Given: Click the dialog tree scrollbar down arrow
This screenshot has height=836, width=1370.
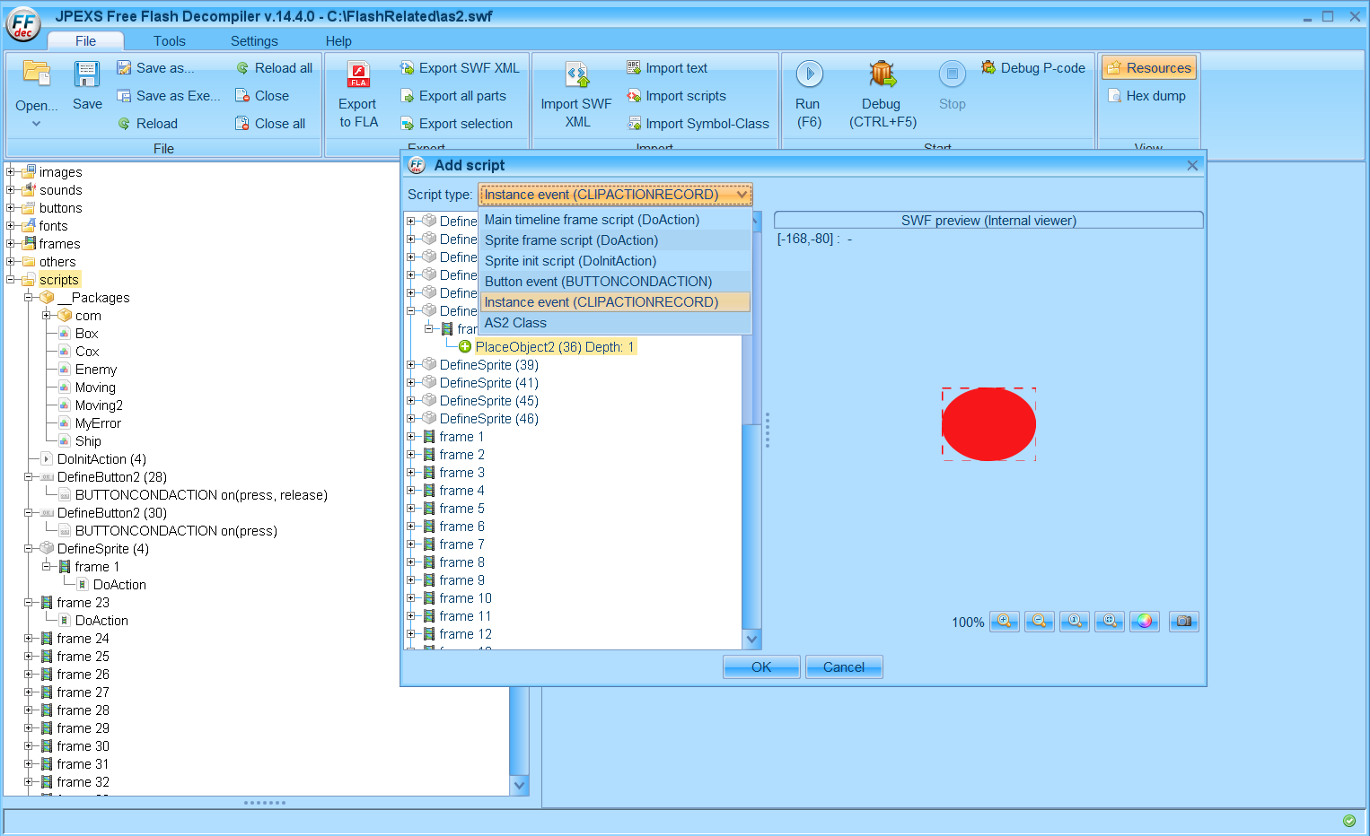Looking at the screenshot, I should tap(752, 639).
